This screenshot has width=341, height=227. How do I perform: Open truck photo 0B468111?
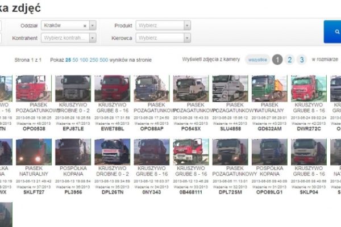(191, 152)
